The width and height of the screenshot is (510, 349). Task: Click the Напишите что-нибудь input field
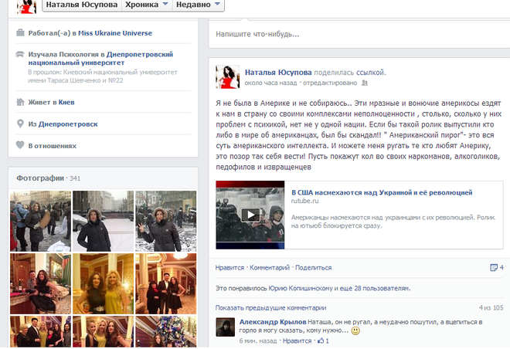[x=359, y=34]
